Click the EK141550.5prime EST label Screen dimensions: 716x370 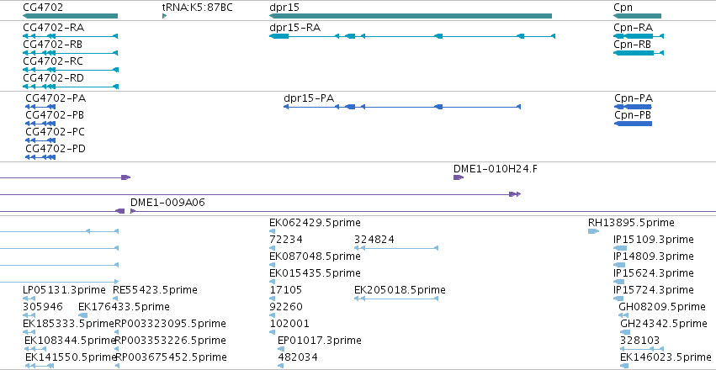coord(71,357)
